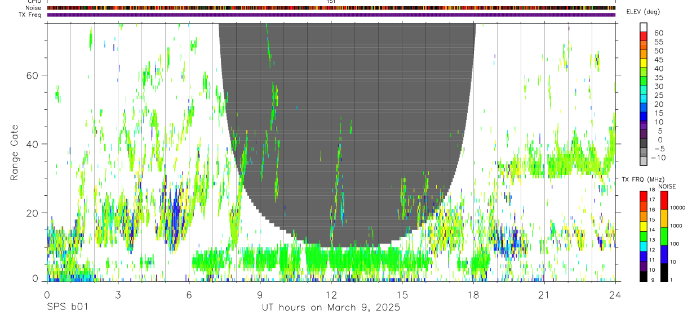Image resolution: width=692 pixels, height=319 pixels.
Task: Click the 'SPS b01' radar beam label
Action: pos(67,307)
